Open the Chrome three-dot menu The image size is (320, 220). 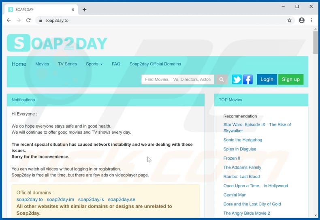tap(311, 20)
